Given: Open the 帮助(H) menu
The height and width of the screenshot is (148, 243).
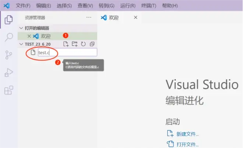Looking at the screenshot, I should pyautogui.click(x=170, y=6).
